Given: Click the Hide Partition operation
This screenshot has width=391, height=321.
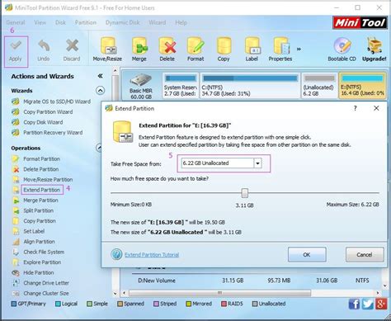Looking at the screenshot, I should pyautogui.click(x=39, y=272).
